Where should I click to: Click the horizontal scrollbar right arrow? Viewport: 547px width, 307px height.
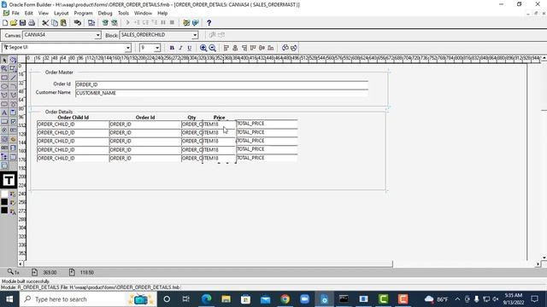[x=538, y=264]
